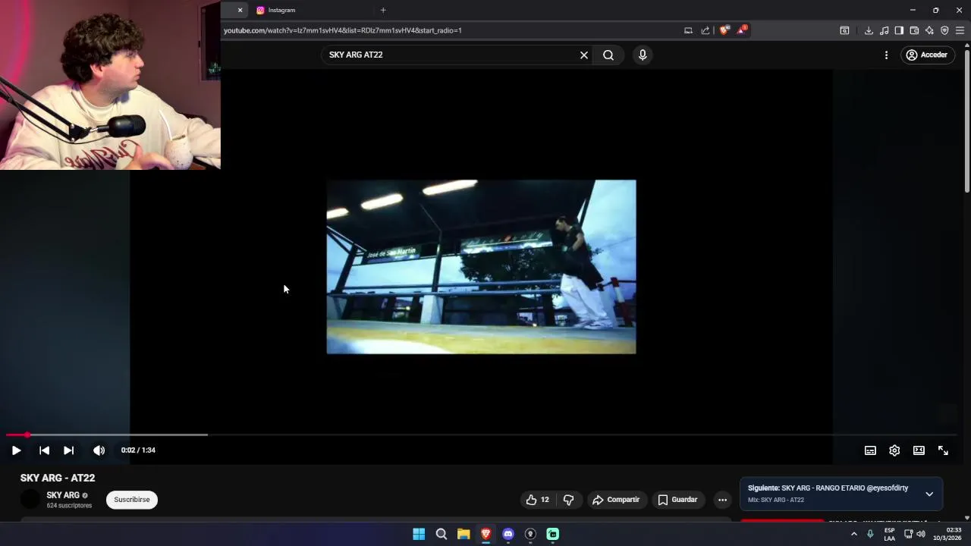Click the video frame in the player
Image resolution: width=971 pixels, height=546 pixels.
coord(481,267)
